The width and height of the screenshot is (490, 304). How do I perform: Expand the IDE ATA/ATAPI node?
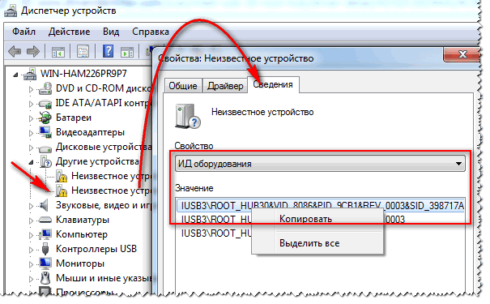coord(31,104)
